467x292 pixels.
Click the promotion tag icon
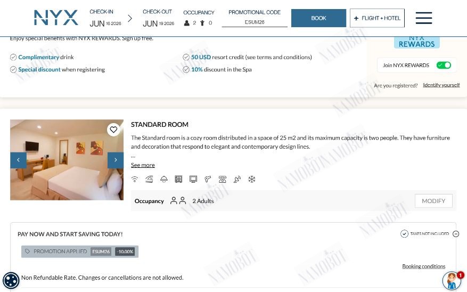[x=27, y=252]
